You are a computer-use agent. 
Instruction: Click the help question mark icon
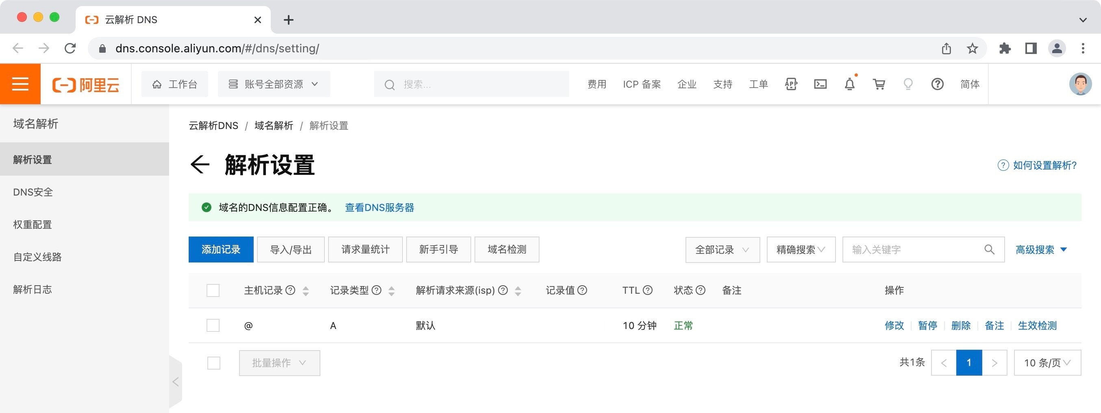pos(937,84)
